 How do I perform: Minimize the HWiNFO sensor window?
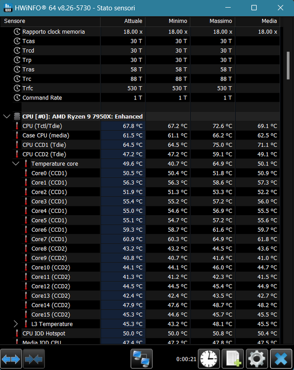[x=228, y=8]
